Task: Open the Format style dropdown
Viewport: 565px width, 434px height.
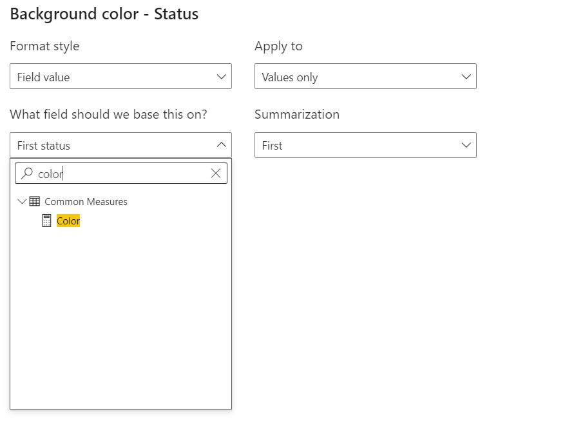Action: click(120, 76)
